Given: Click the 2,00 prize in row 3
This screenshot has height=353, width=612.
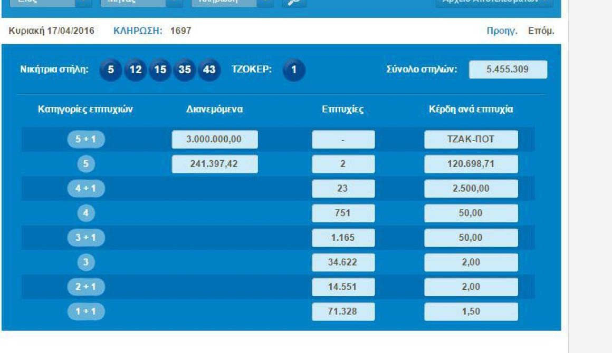Looking at the screenshot, I should click(471, 262).
